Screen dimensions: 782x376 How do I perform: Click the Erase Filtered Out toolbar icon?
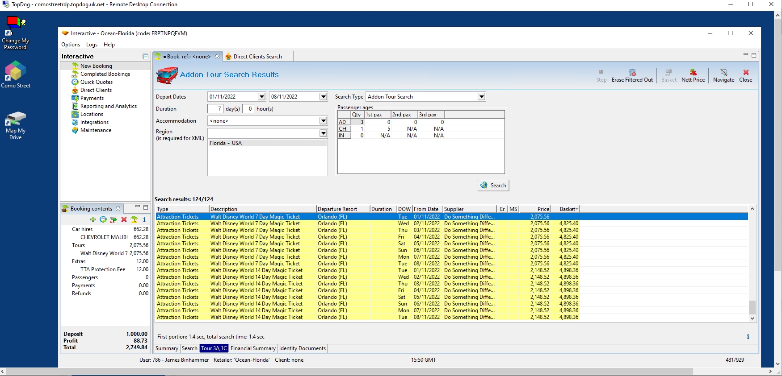(632, 73)
